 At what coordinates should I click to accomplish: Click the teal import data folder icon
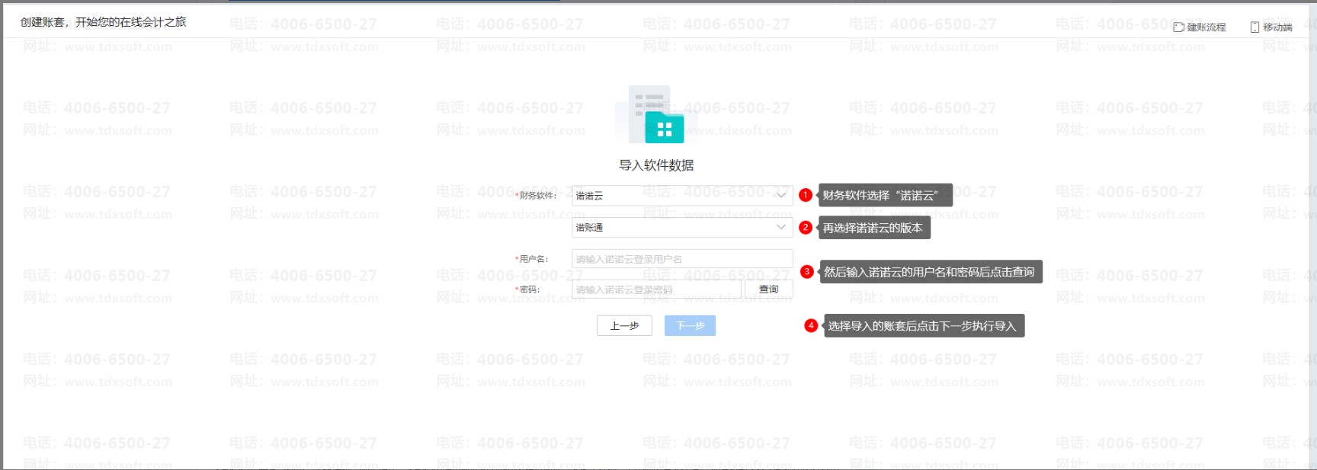point(664,127)
